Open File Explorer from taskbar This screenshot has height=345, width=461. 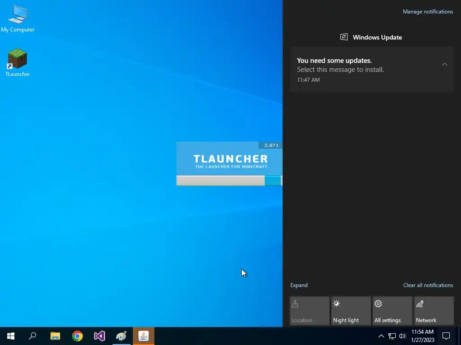(55, 336)
